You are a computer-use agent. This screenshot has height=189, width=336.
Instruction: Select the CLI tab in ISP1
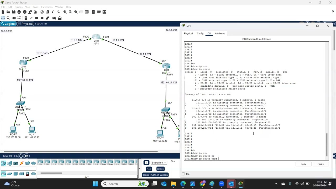click(209, 34)
